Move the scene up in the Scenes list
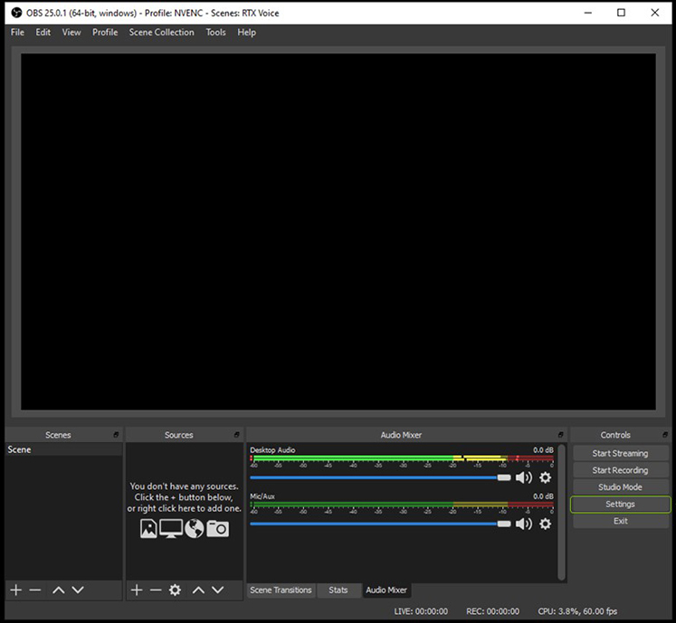 [x=58, y=590]
